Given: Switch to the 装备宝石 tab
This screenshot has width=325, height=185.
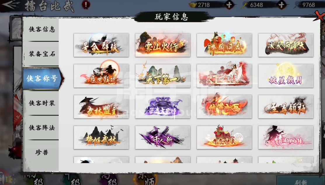Looking at the screenshot, I should [42, 54].
